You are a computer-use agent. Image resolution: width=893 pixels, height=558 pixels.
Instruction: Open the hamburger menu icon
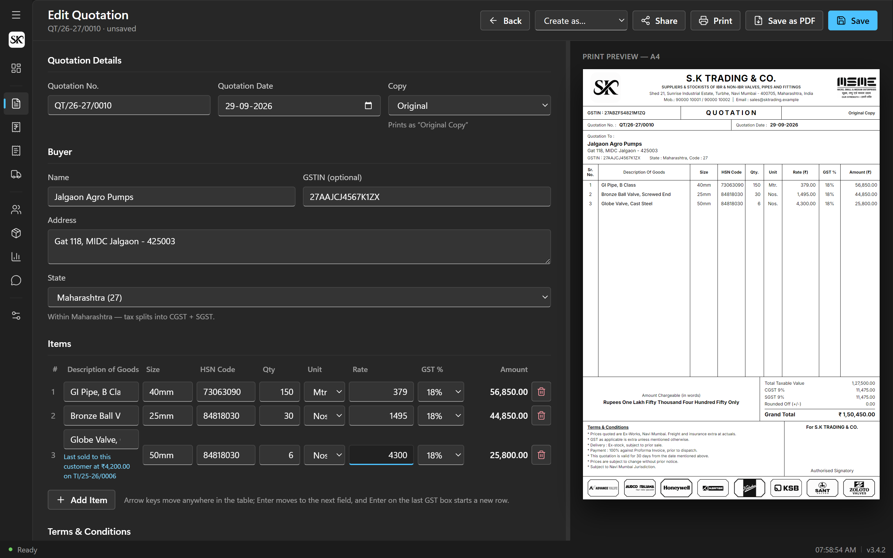pyautogui.click(x=16, y=15)
